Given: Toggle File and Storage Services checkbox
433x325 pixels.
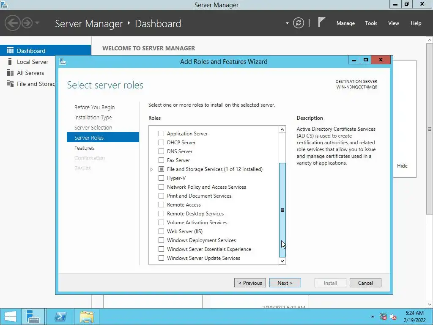Looking at the screenshot, I should [x=161, y=169].
